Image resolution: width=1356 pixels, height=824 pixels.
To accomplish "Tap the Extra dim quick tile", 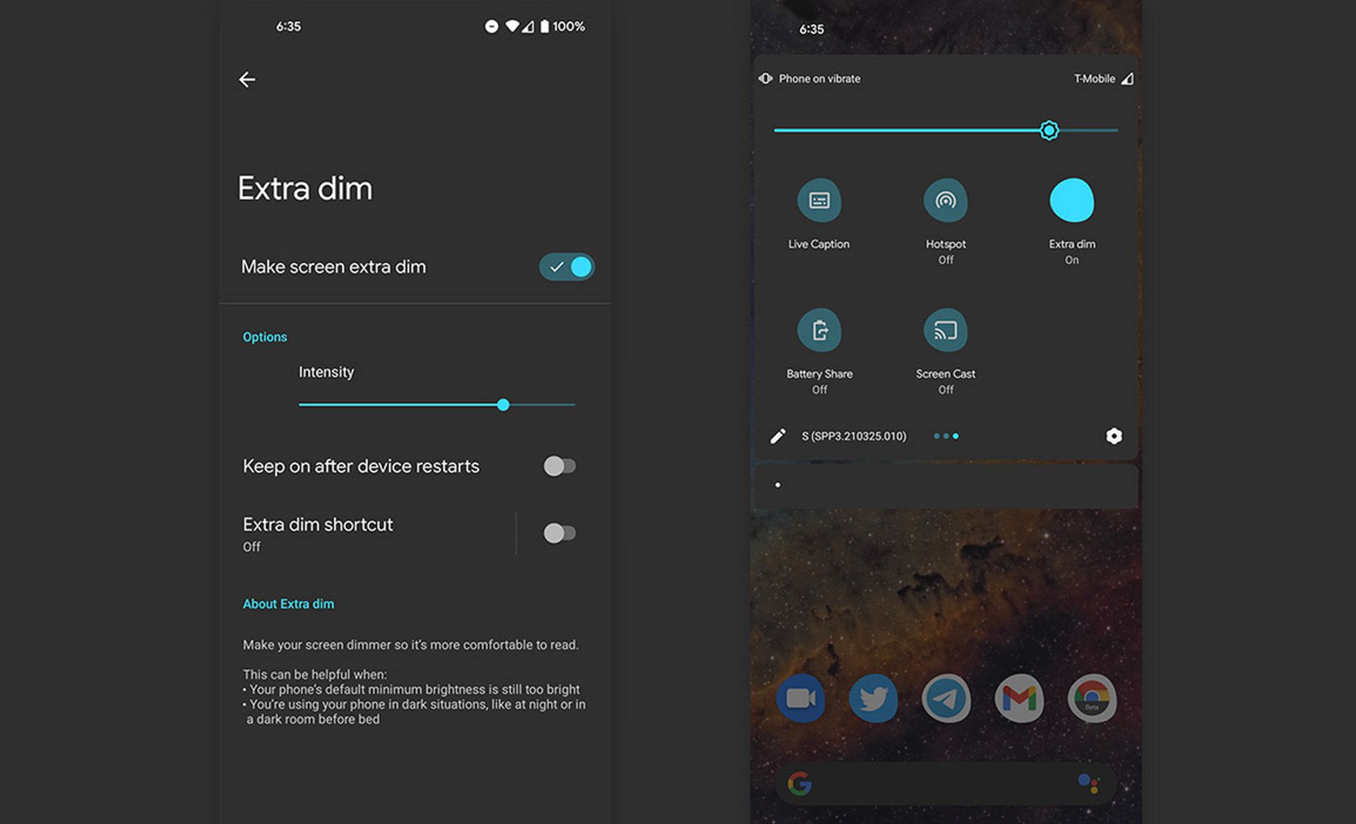I will [x=1071, y=201].
